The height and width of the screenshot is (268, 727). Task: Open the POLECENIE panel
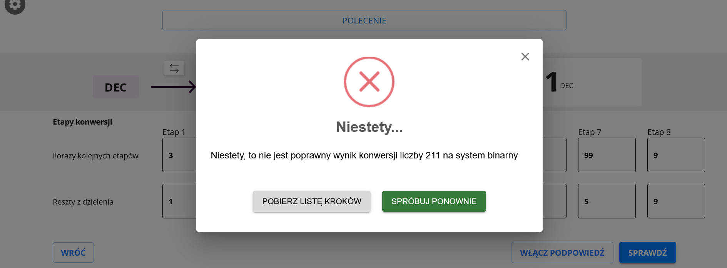(364, 20)
